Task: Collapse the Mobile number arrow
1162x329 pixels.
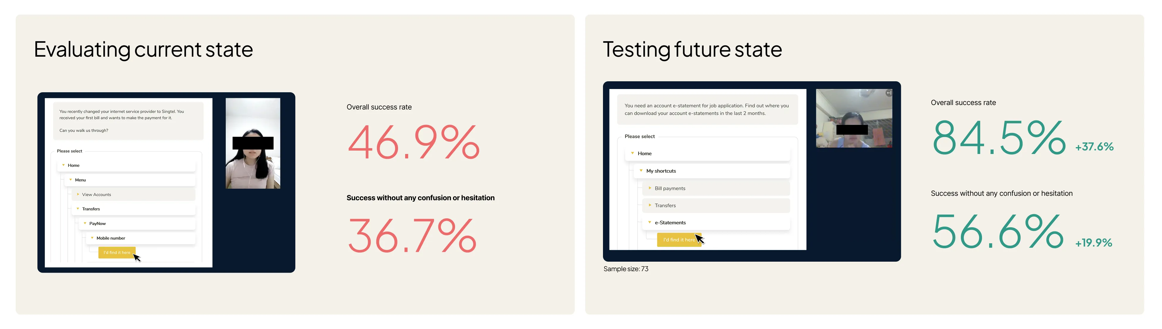Action: pos(92,238)
